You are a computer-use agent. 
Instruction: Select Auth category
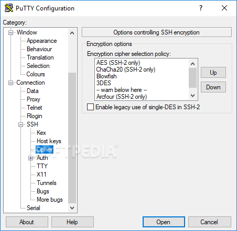tap(42, 158)
